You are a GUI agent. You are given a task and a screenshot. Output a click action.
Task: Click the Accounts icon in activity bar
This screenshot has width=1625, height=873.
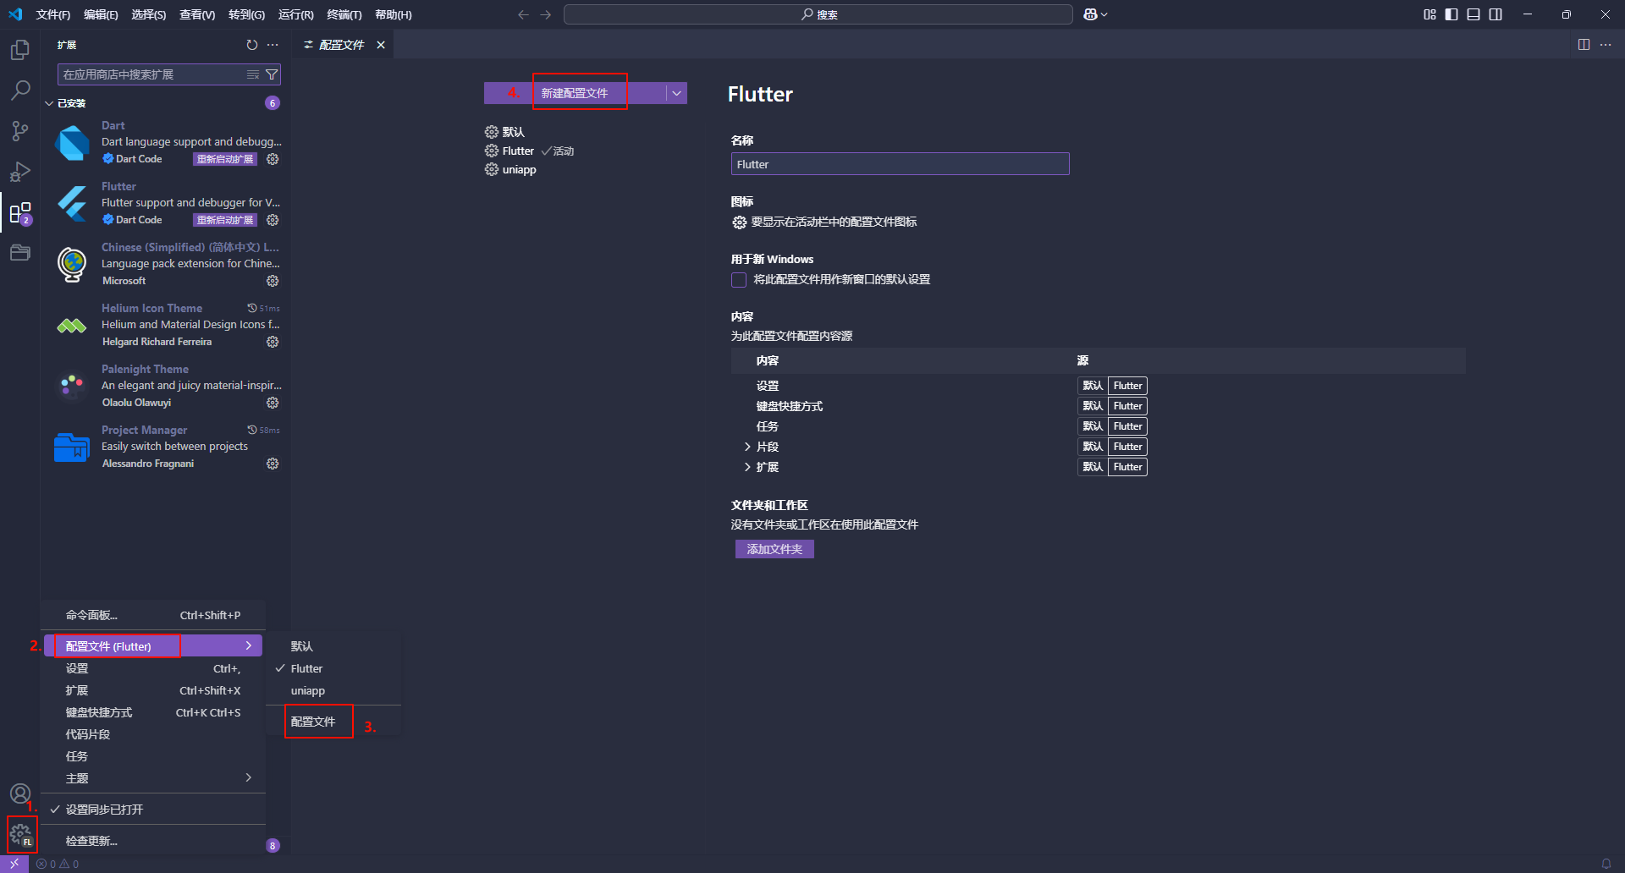20,793
